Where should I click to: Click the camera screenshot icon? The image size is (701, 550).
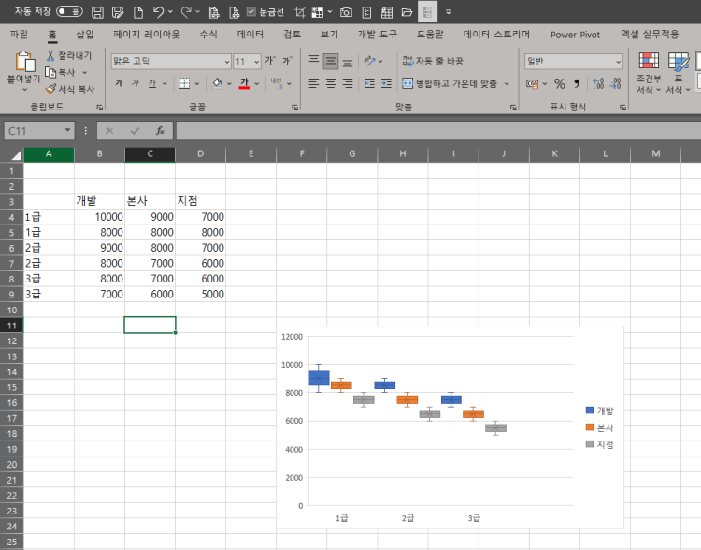click(346, 12)
